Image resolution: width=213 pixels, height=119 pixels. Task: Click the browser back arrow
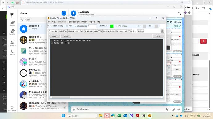click(x=3, y=8)
